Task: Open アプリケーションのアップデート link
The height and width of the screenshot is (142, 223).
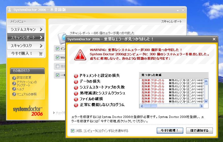Action: point(27,84)
